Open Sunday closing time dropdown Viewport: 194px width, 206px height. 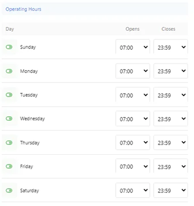(x=171, y=47)
